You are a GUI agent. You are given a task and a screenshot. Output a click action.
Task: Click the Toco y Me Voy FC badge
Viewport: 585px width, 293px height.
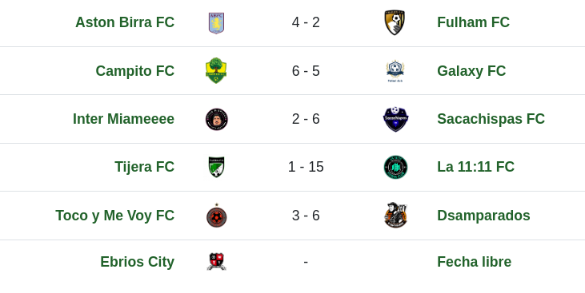tap(217, 216)
